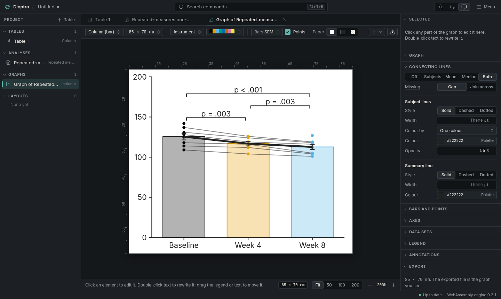The image size is (501, 299).
Task: Click the Search commands field
Action: coord(251,7)
